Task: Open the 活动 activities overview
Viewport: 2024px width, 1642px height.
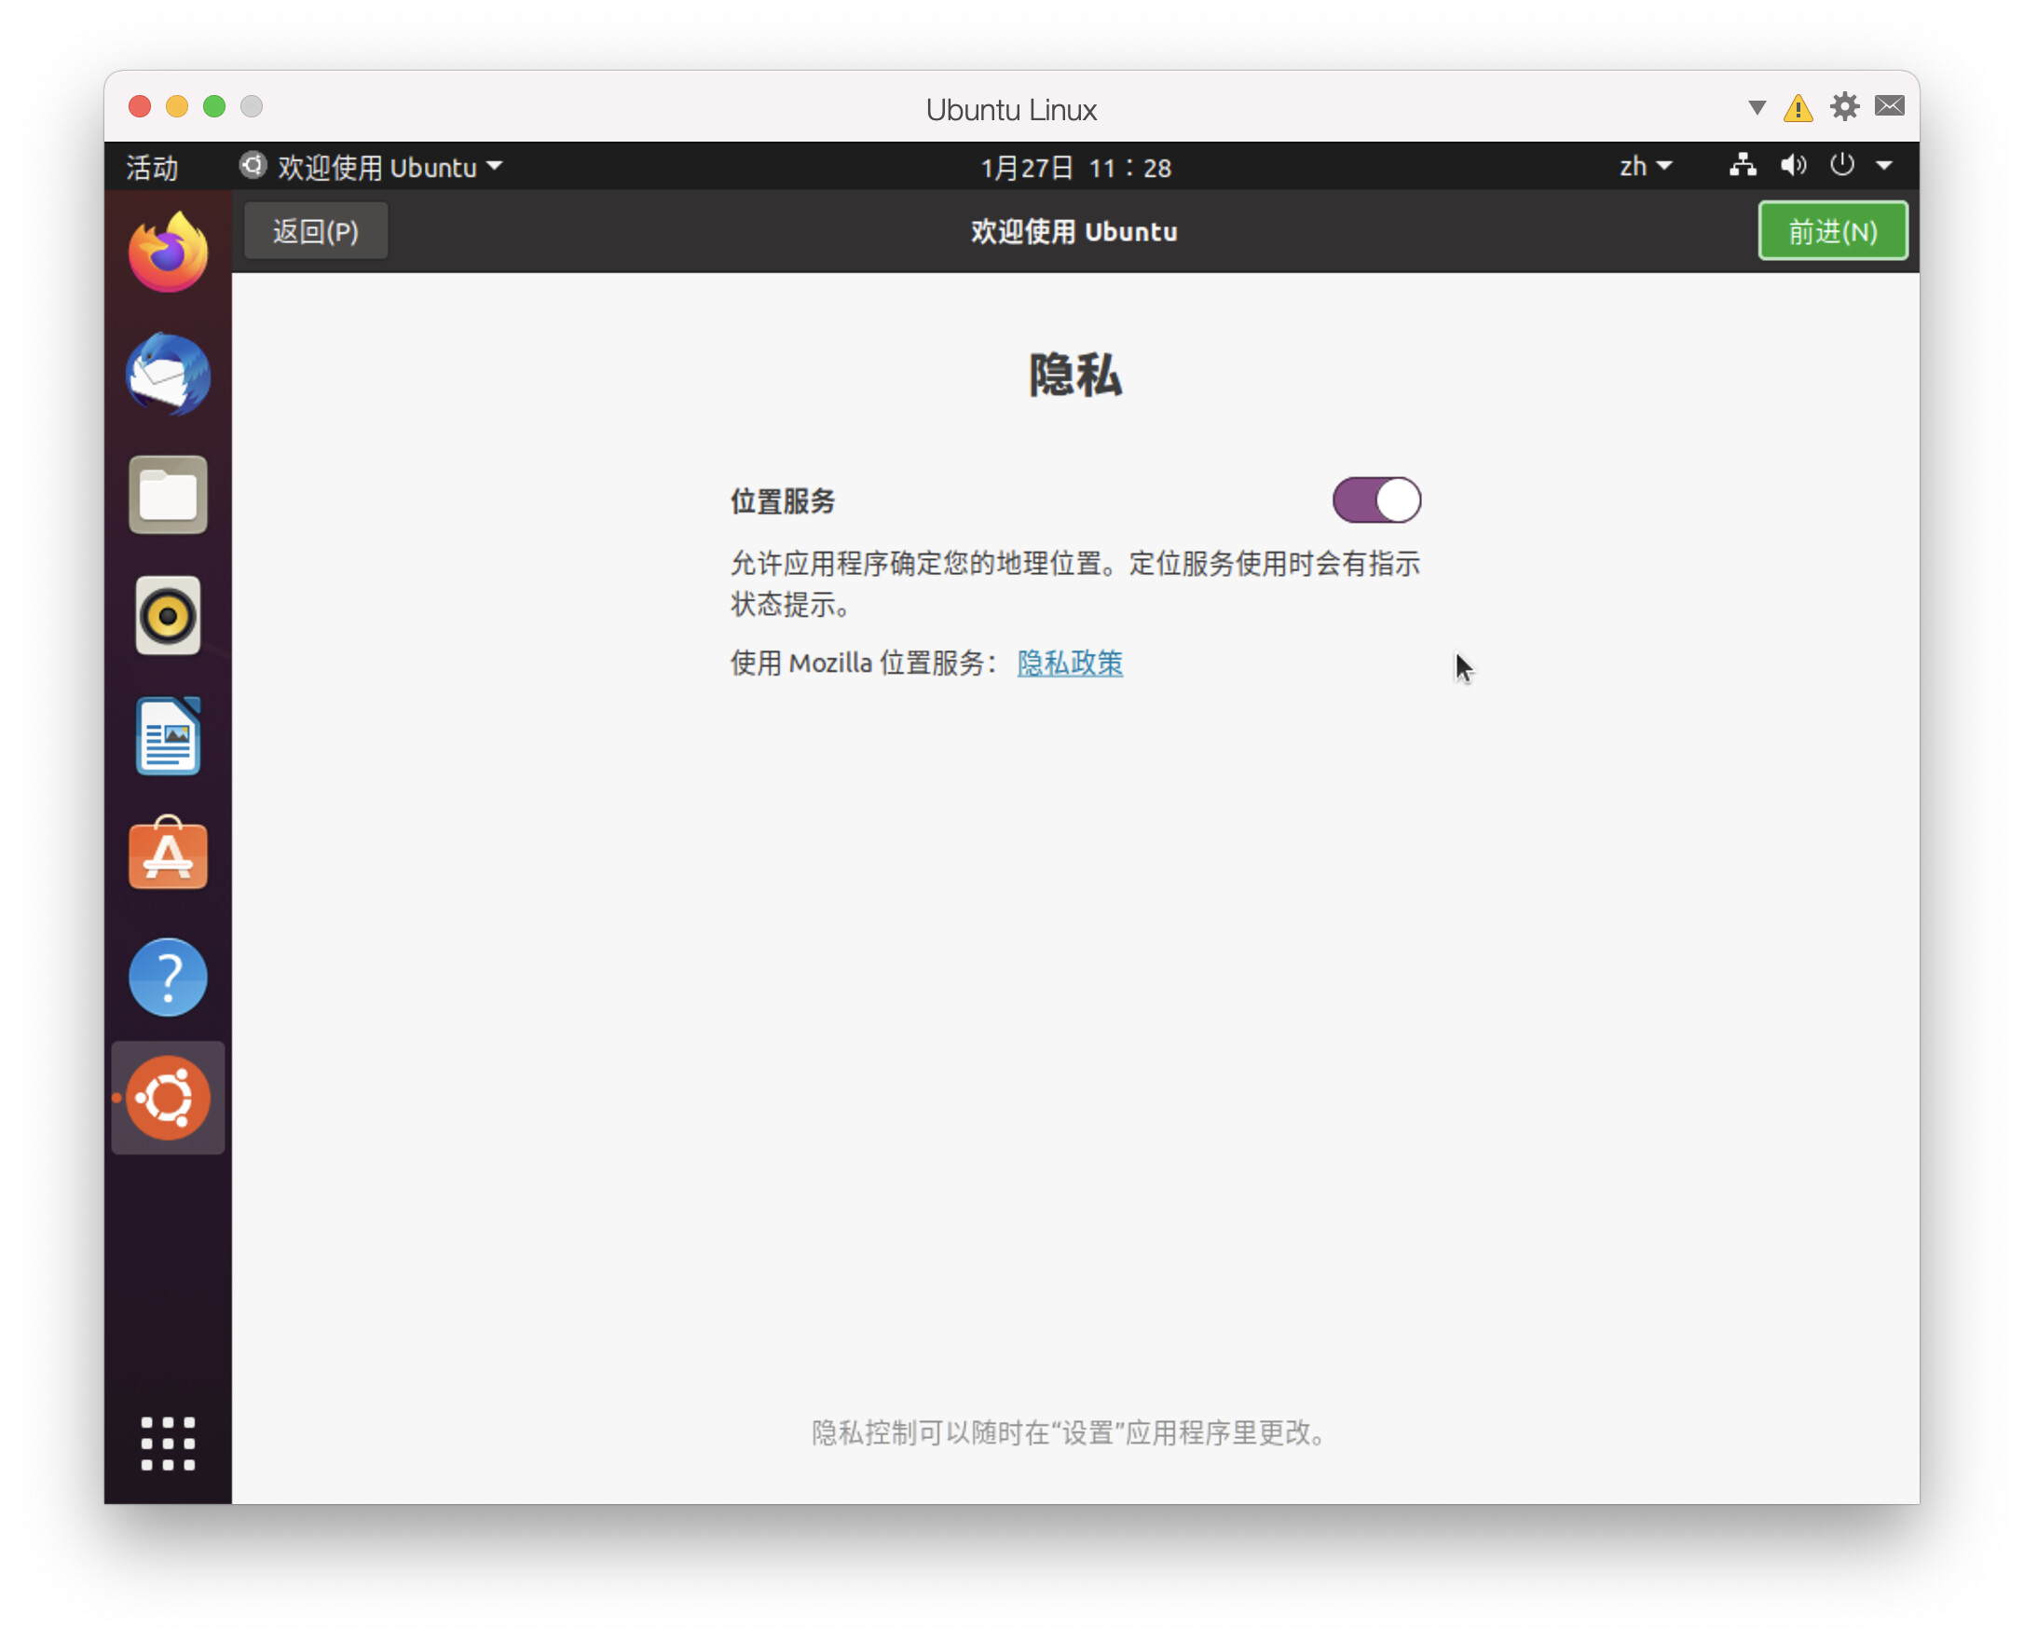Action: [x=151, y=168]
